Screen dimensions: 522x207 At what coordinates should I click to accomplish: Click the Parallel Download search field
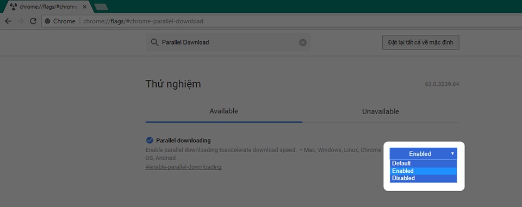tap(228, 42)
